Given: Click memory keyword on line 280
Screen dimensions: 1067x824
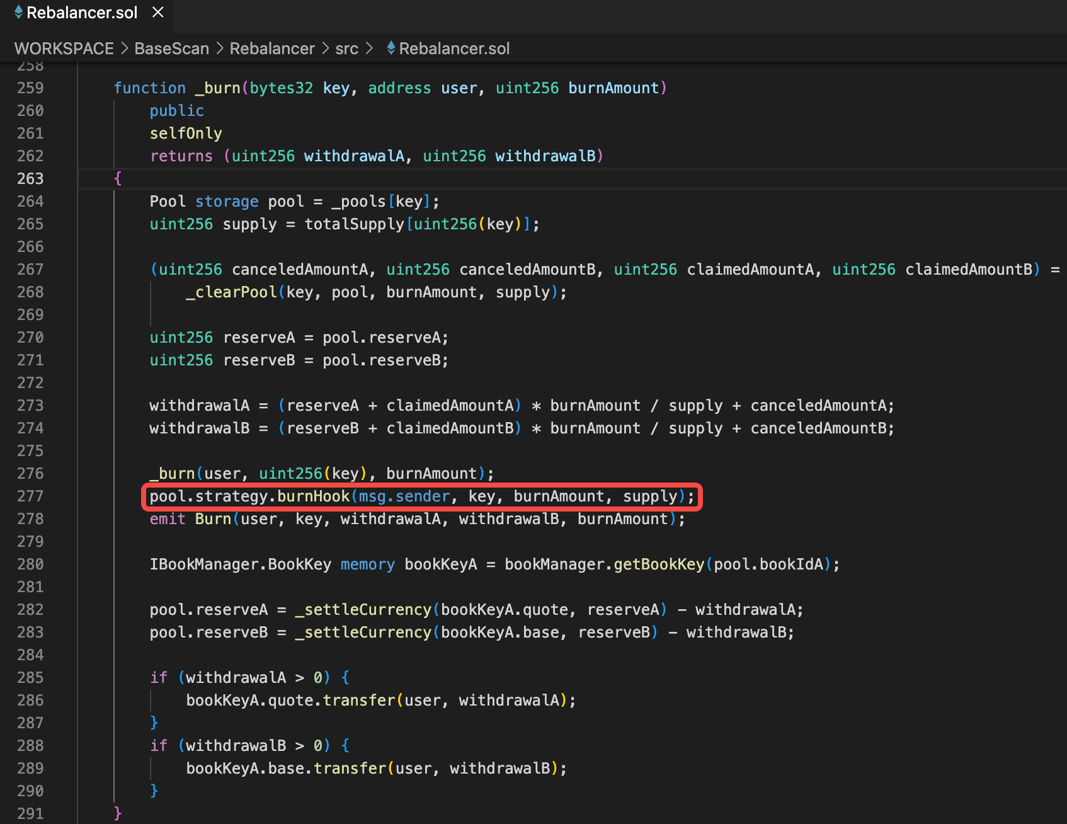Looking at the screenshot, I should [368, 564].
